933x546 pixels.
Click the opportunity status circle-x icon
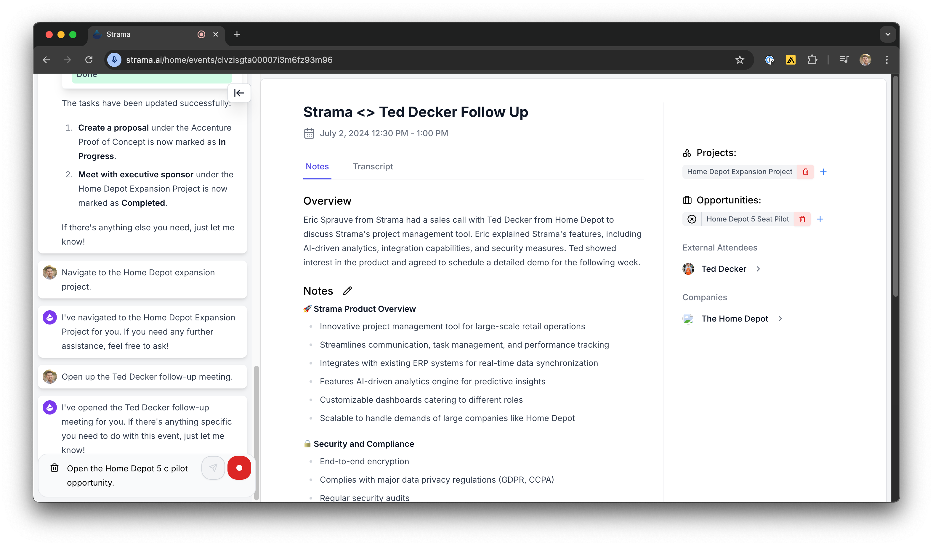pyautogui.click(x=692, y=219)
